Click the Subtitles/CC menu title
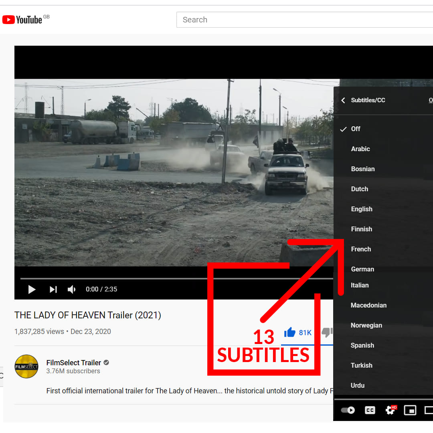The width and height of the screenshot is (433, 433). (x=368, y=100)
